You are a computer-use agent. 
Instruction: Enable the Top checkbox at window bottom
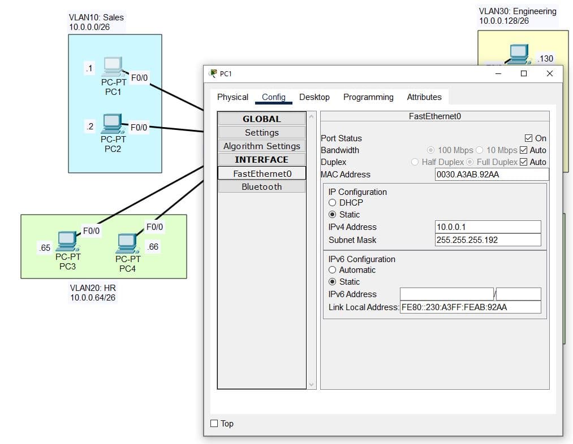(x=214, y=424)
